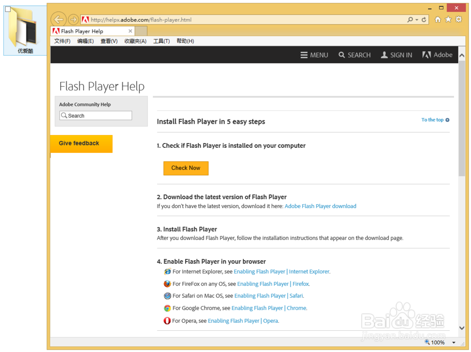The image size is (471, 352).
Task: Open the 收藏夹(A) menu
Action: (x=135, y=41)
